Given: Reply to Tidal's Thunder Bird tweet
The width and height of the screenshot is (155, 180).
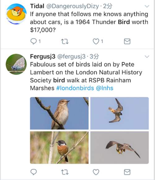Looking at the screenshot, I should coord(33,41).
